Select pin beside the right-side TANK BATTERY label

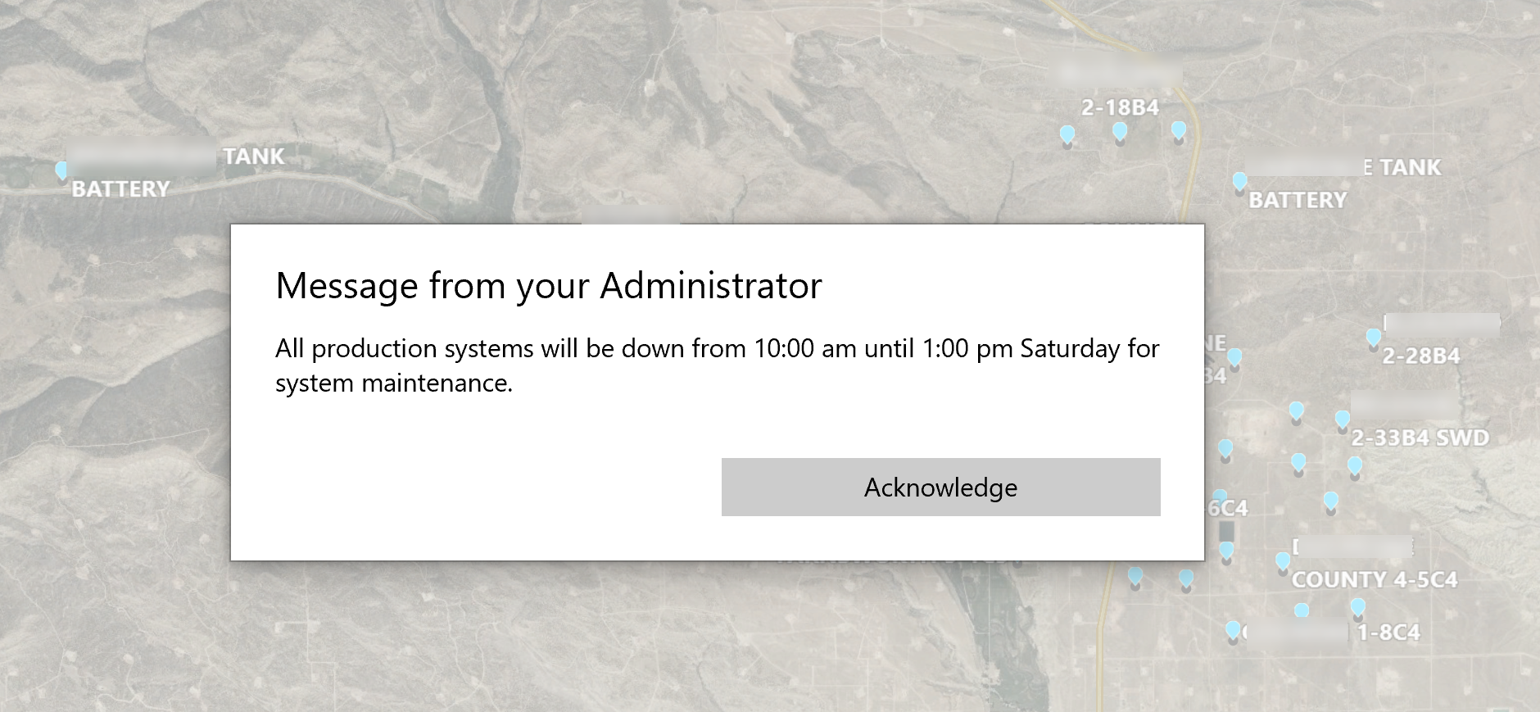[x=1239, y=181]
